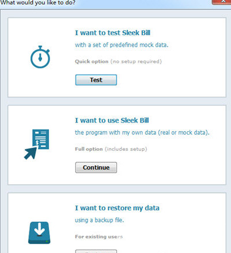Click the predefined mock data description text
Viewport: 231px width, 253px height.
pos(122,45)
